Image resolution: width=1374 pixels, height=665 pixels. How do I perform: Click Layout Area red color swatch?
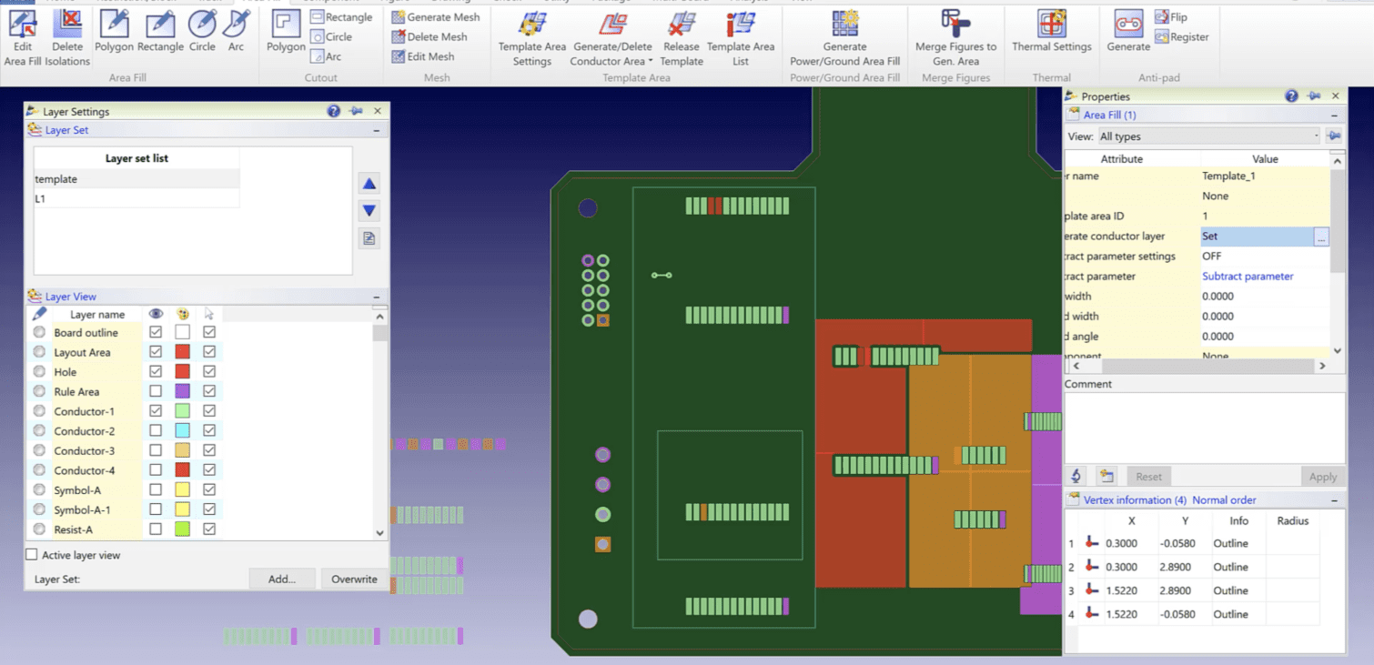pos(182,352)
